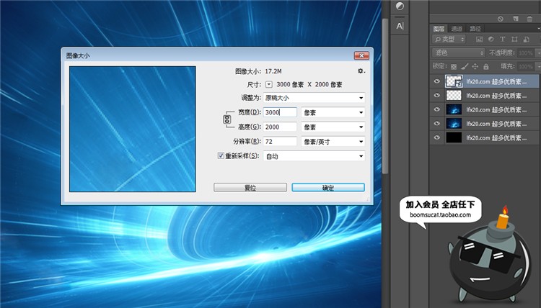Image resolution: width=541 pixels, height=308 pixels.
Task: Open the Image Size gear settings menu
Action: [361, 71]
